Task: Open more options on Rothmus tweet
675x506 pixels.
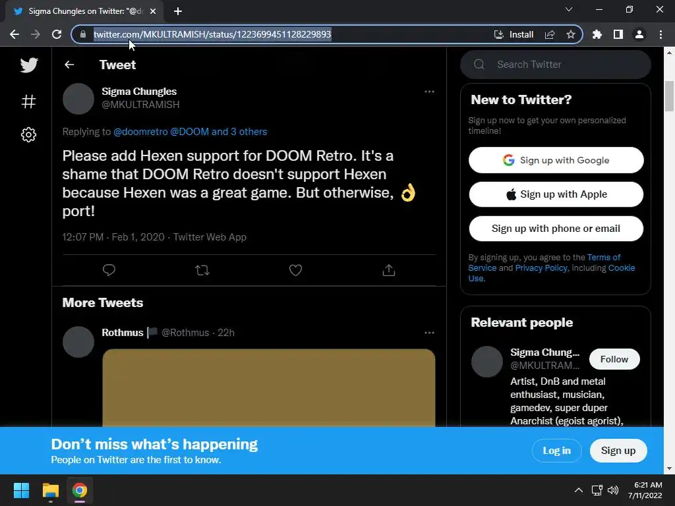Action: coord(429,333)
